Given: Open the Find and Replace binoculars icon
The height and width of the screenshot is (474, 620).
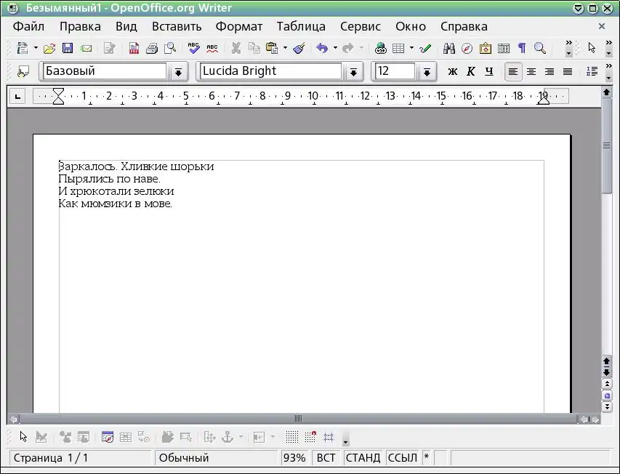Looking at the screenshot, I should [x=449, y=49].
